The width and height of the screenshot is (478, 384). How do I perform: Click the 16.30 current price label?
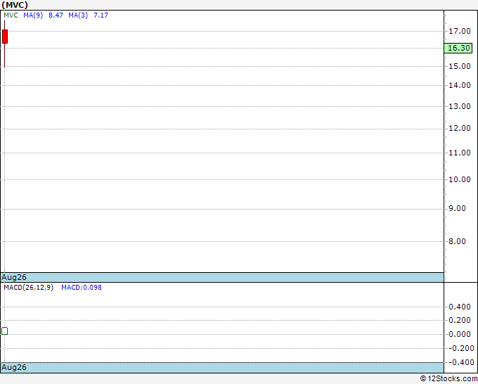(458, 48)
